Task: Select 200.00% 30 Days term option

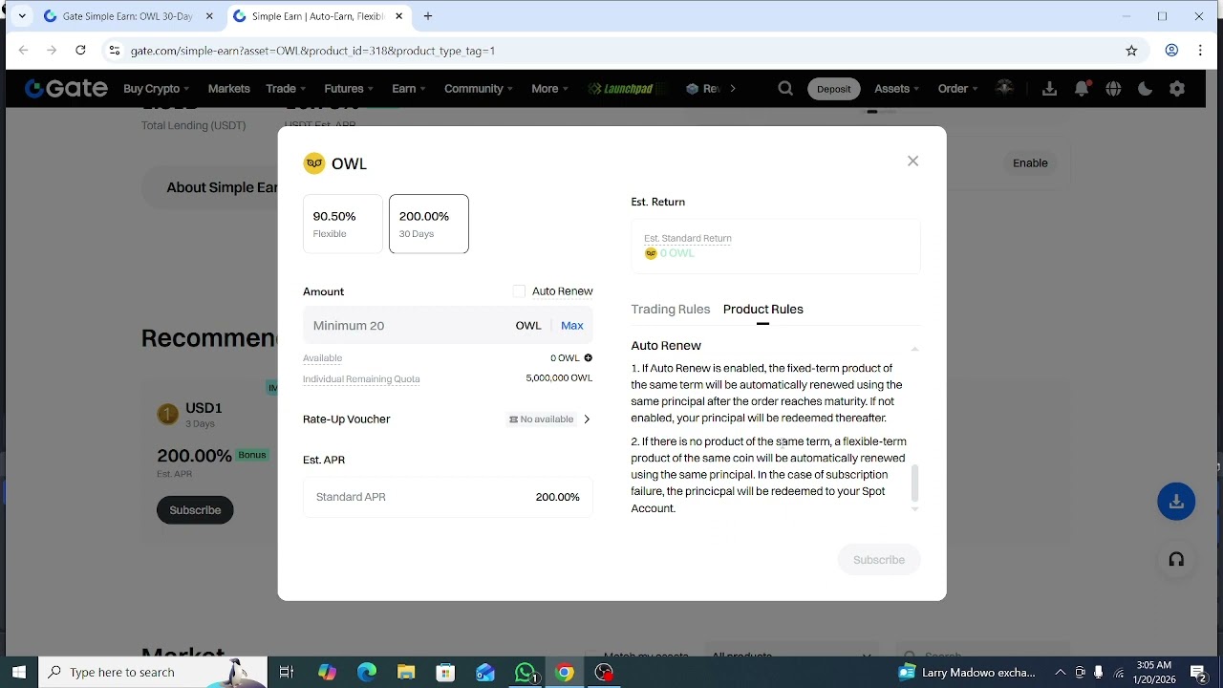Action: [429, 224]
